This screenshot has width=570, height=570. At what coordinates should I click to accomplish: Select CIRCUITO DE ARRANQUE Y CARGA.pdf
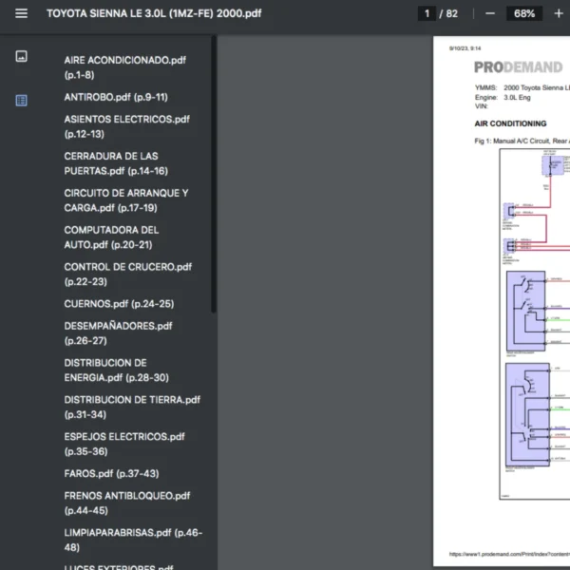pos(126,200)
